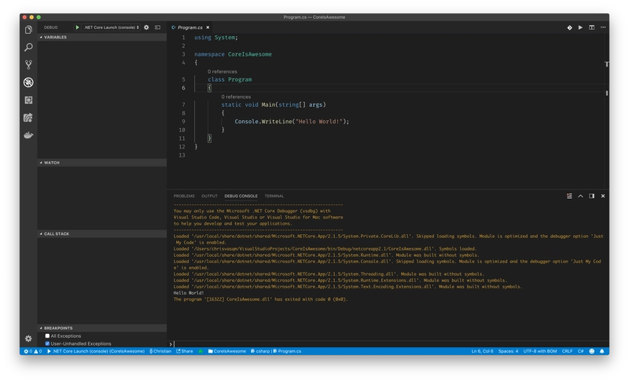The width and height of the screenshot is (629, 381).
Task: Start debugging with the green play button
Action: (x=77, y=27)
